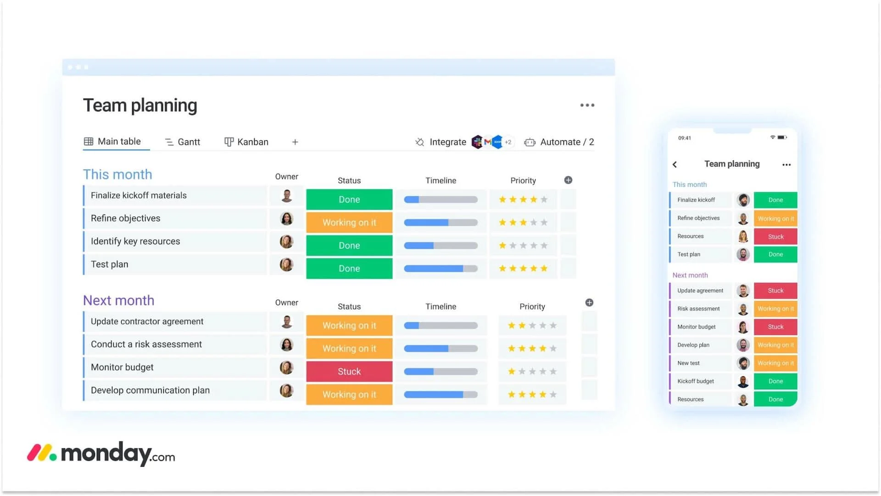This screenshot has width=881, height=496.
Task: Collapse the Next month group title
Action: pyautogui.click(x=118, y=300)
